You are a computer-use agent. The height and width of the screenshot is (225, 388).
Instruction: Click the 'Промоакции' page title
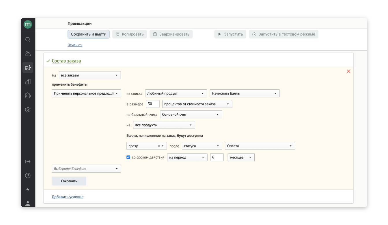[79, 23]
